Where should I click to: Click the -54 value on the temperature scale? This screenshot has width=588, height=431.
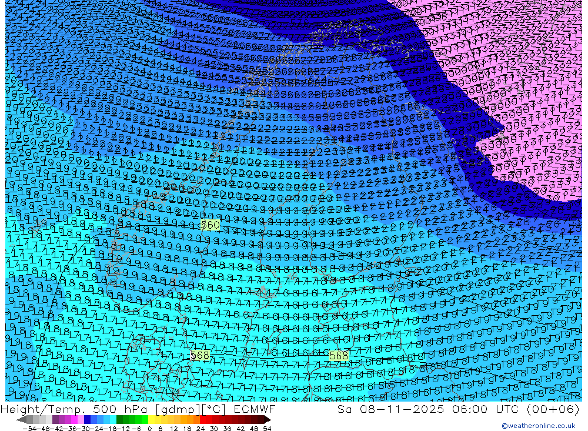click(x=30, y=429)
